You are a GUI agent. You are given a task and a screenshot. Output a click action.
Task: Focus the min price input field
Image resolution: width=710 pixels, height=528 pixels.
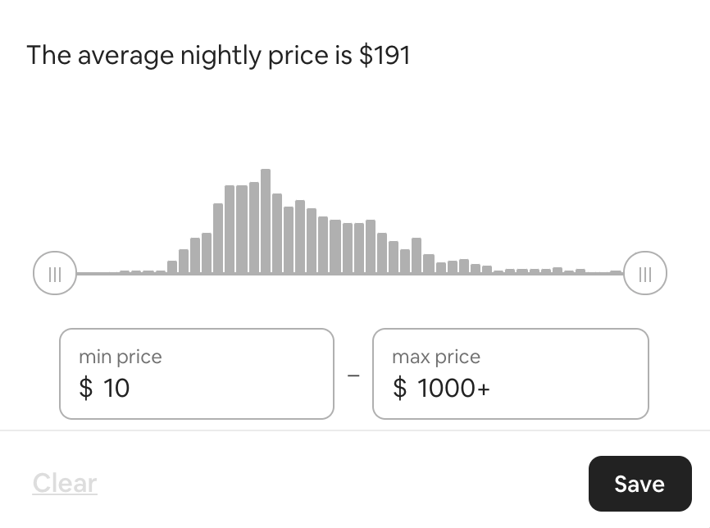tap(197, 374)
